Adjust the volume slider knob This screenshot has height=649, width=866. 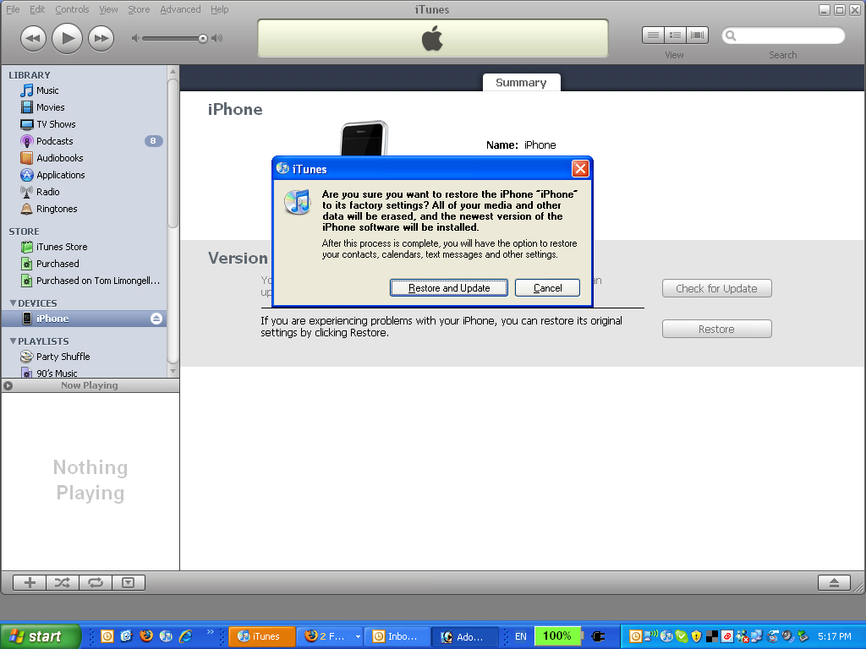coord(203,38)
